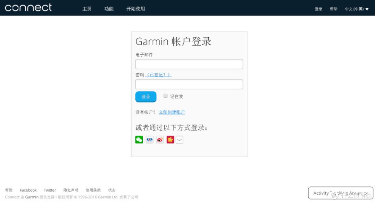This screenshot has height=203, width=375.
Task: Sign in with the red star icon
Action: point(170,140)
